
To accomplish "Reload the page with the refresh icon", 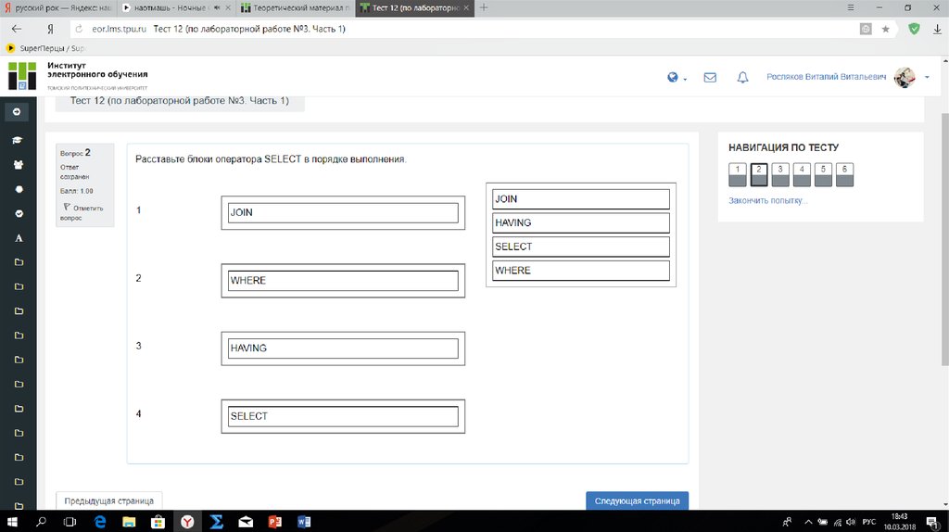I will [x=79, y=29].
